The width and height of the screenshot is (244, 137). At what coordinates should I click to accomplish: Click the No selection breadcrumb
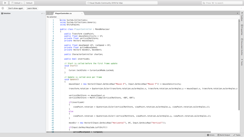coord(52,17)
